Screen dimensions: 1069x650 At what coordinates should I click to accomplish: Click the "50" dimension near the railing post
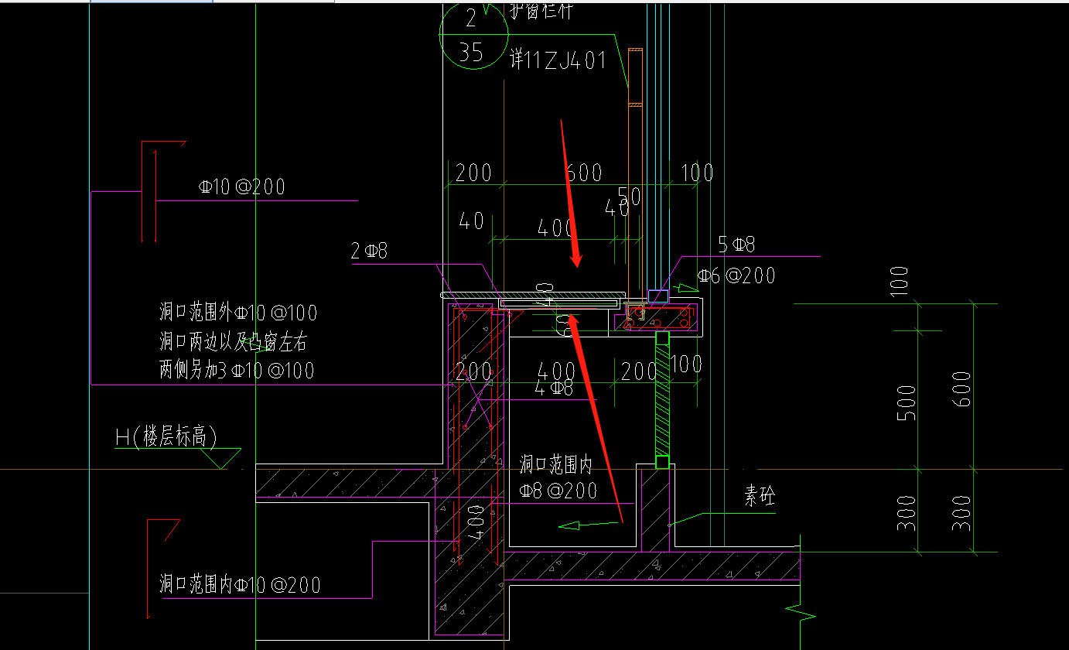click(x=630, y=197)
